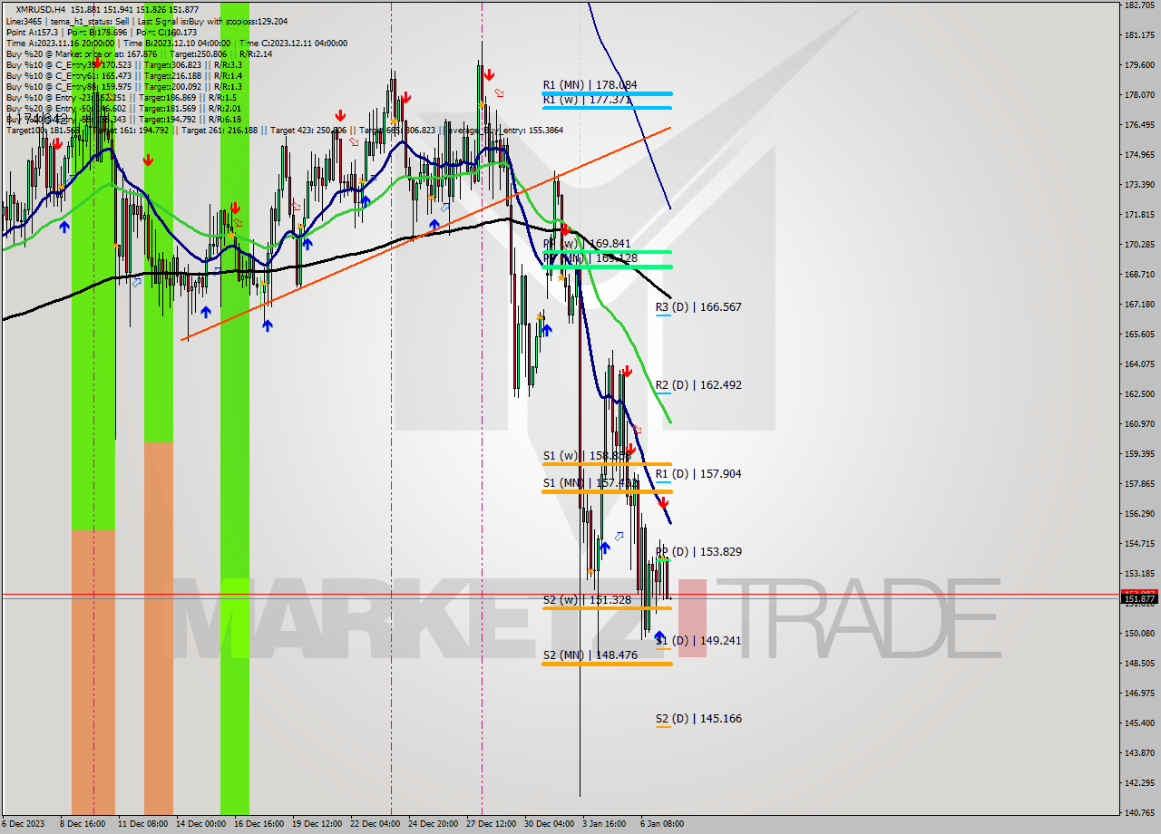This screenshot has width=1161, height=834.
Task: Click 176.495 on the price axis
Action: 1138,125
